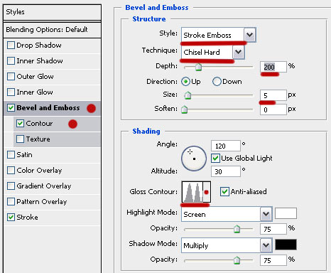Open the Inner Glow settings row
Screen dimensions: 331x273
tap(53, 92)
